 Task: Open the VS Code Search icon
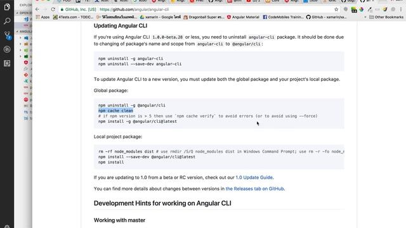[x=7, y=21]
